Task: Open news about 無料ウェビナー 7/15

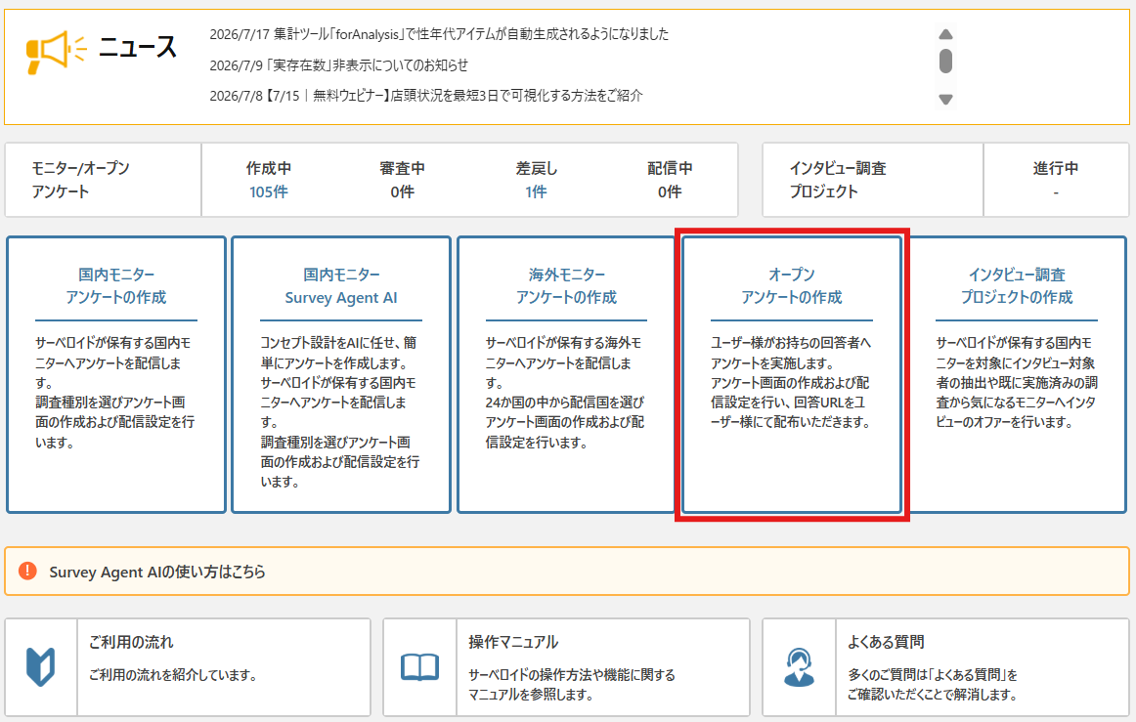Action: coord(426,96)
